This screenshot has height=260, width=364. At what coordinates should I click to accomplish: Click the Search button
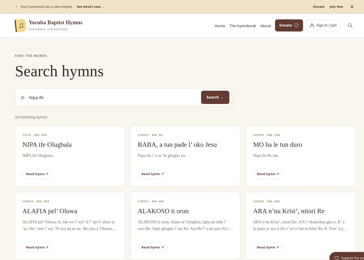[215, 97]
